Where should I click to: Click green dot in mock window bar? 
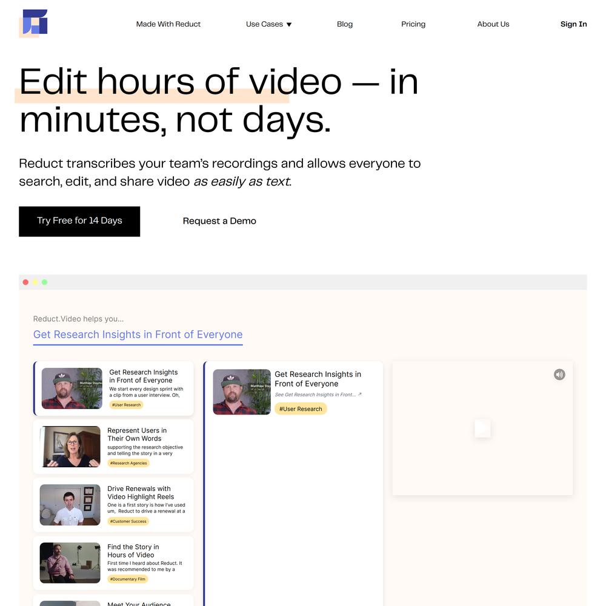(x=44, y=282)
